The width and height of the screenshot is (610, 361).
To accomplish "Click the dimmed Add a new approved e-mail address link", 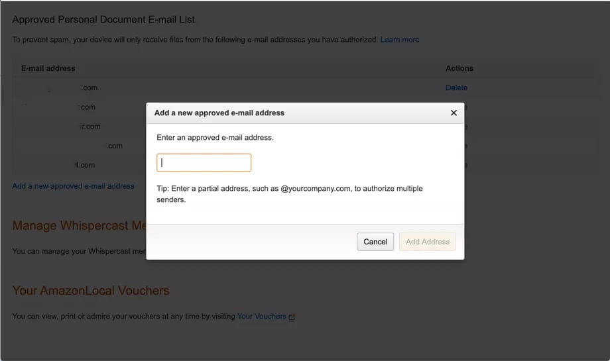I will coord(73,186).
